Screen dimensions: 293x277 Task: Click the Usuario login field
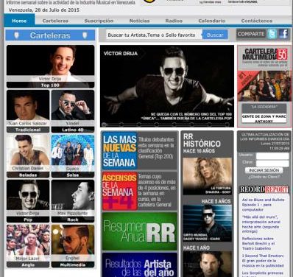272,156
